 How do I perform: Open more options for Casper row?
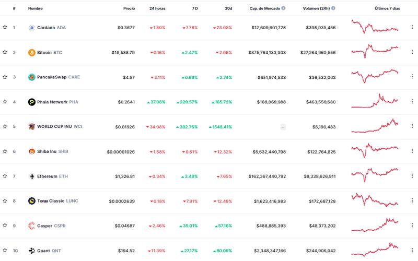tap(411, 226)
